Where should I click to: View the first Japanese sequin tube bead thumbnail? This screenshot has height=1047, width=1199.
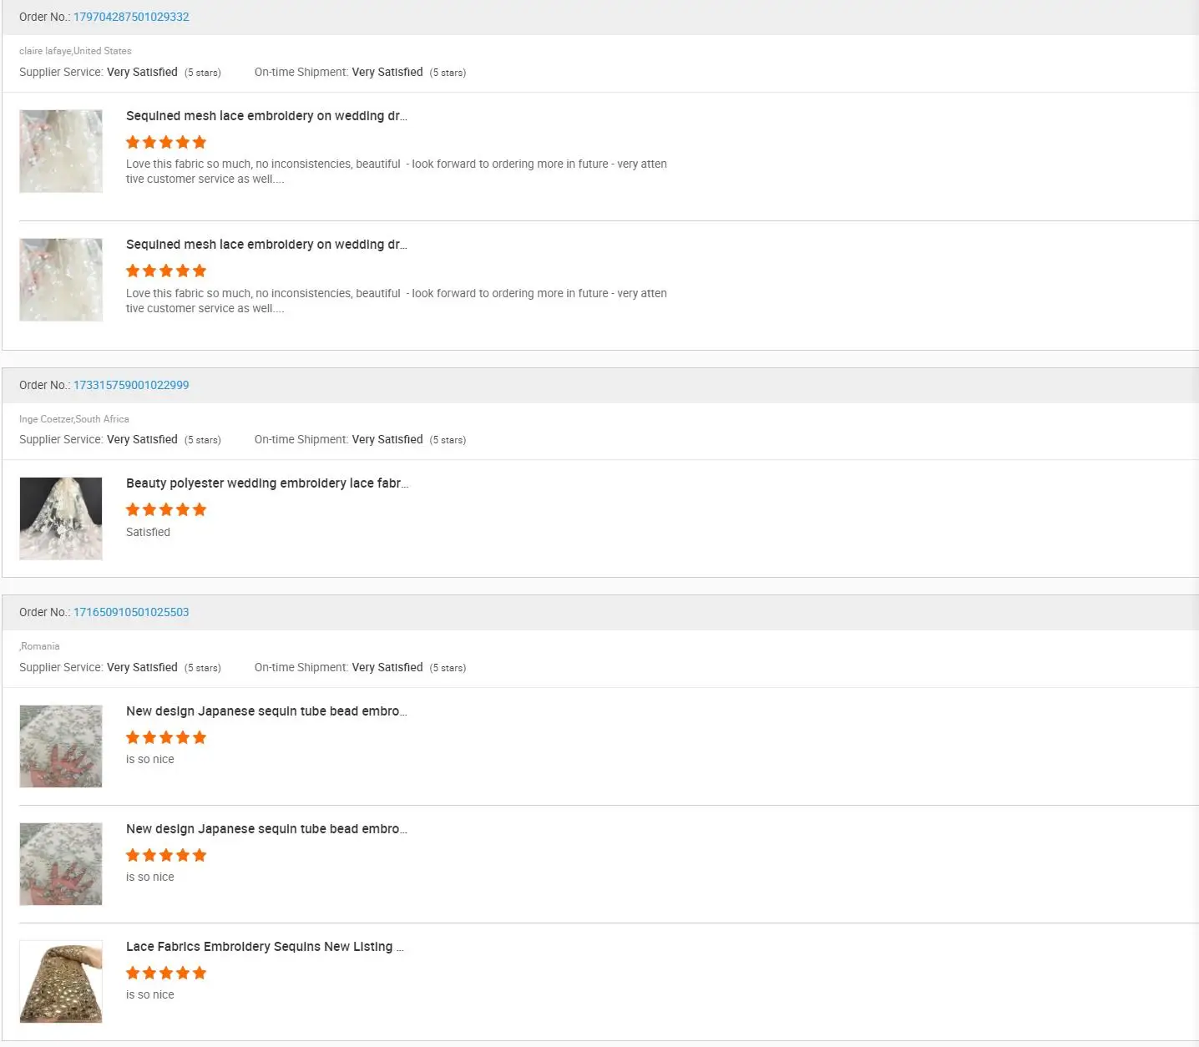(x=61, y=746)
